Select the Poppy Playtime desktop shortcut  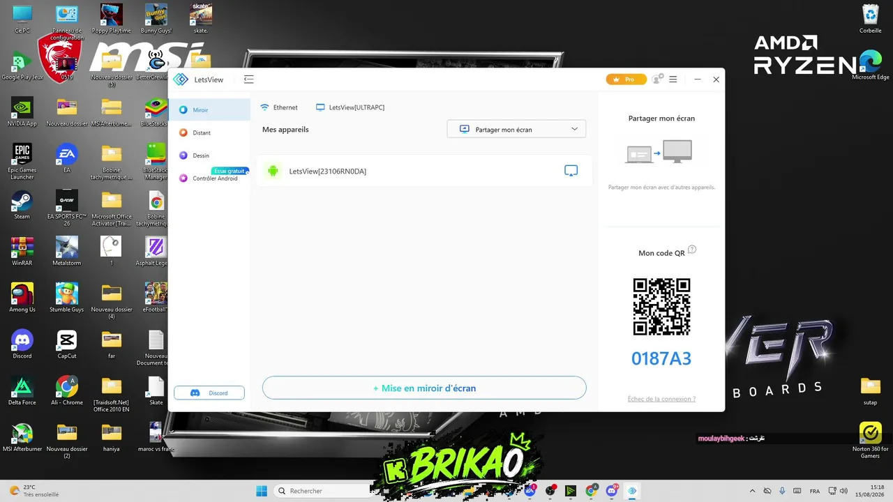(x=112, y=20)
